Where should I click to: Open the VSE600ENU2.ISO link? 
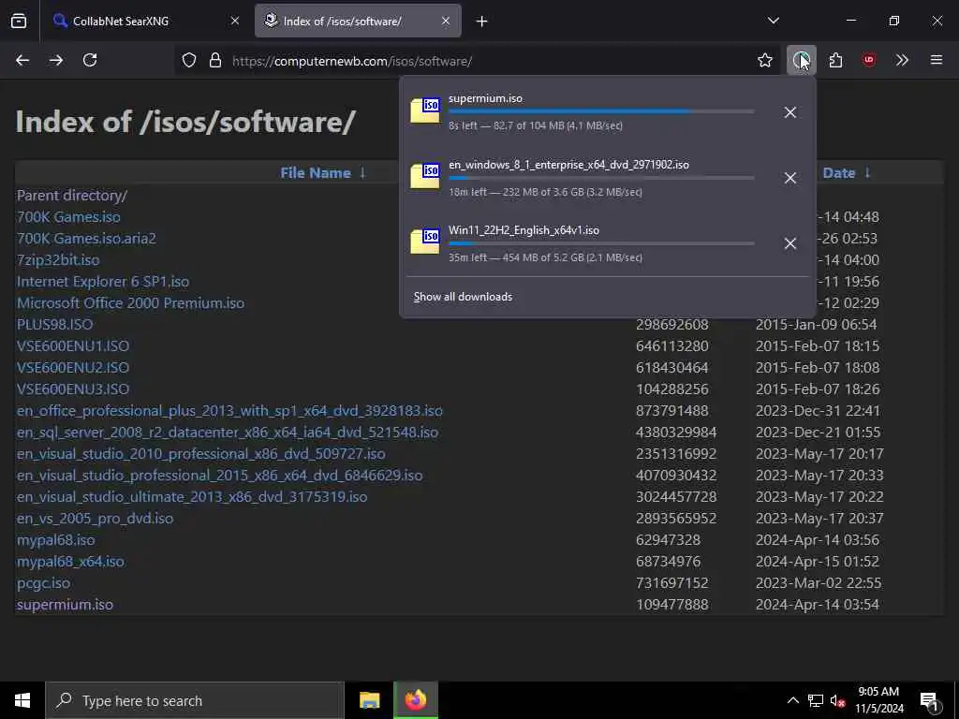point(73,367)
